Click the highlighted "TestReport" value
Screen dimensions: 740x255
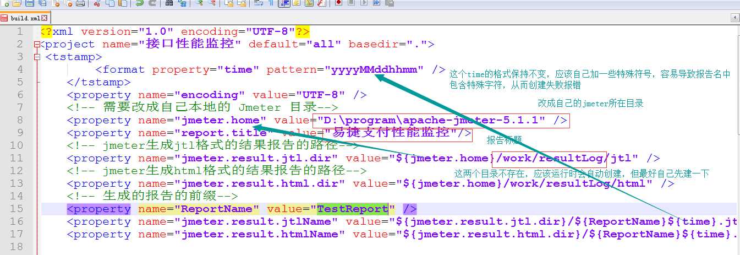353,209
